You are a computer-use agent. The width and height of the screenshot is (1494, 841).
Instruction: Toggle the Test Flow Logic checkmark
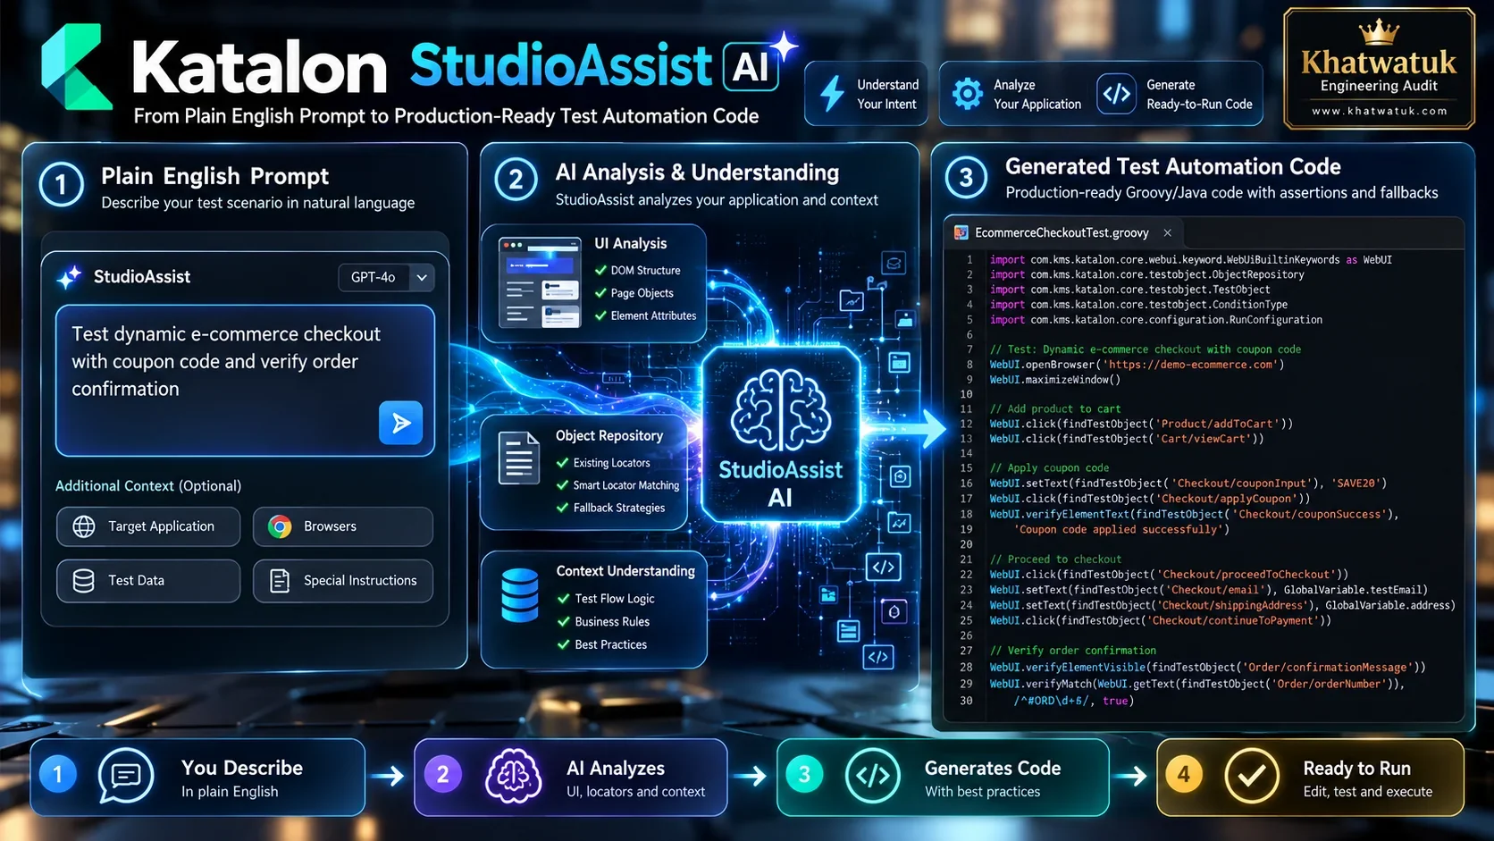click(564, 599)
